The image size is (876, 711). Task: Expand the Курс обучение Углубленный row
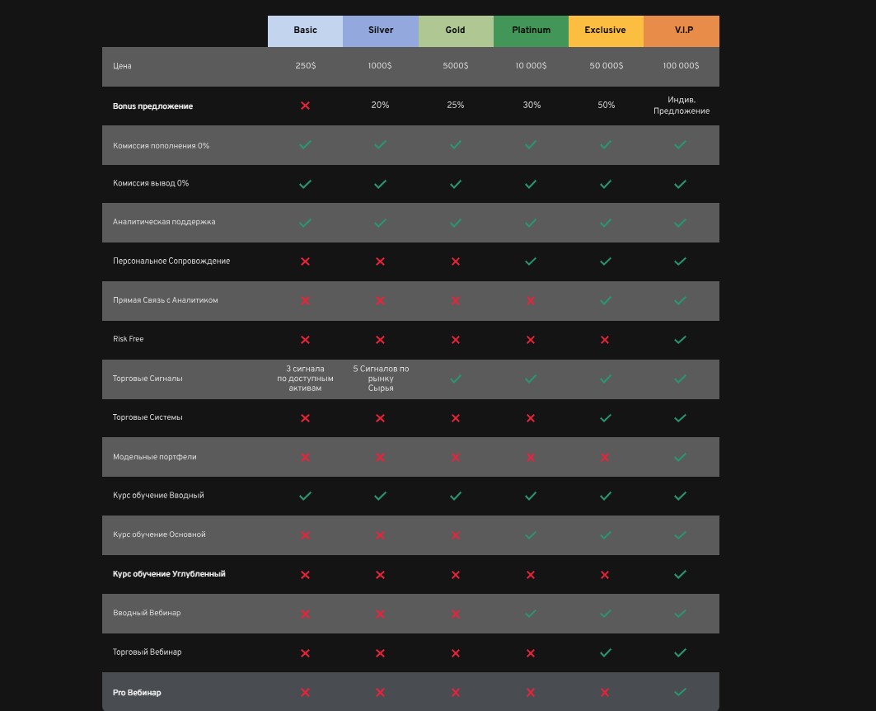[x=167, y=574]
